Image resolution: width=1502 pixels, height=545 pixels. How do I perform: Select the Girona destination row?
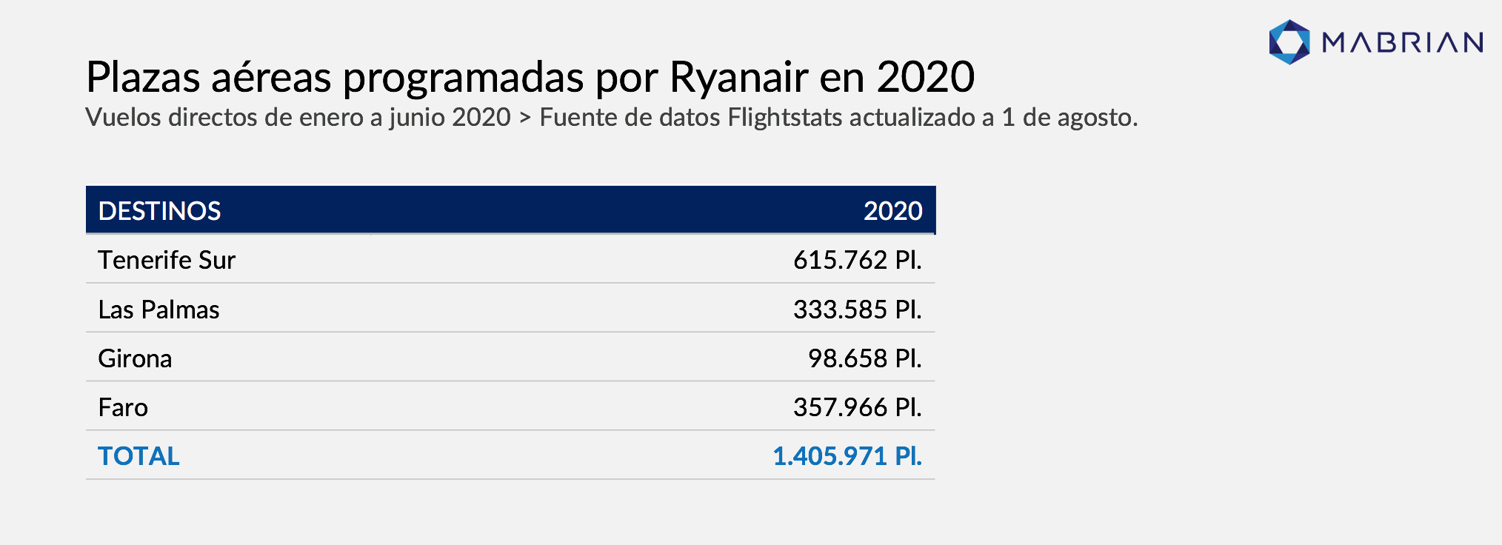click(510, 357)
